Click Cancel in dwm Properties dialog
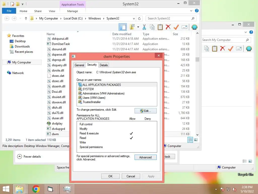The image size is (258, 194). click(131, 176)
